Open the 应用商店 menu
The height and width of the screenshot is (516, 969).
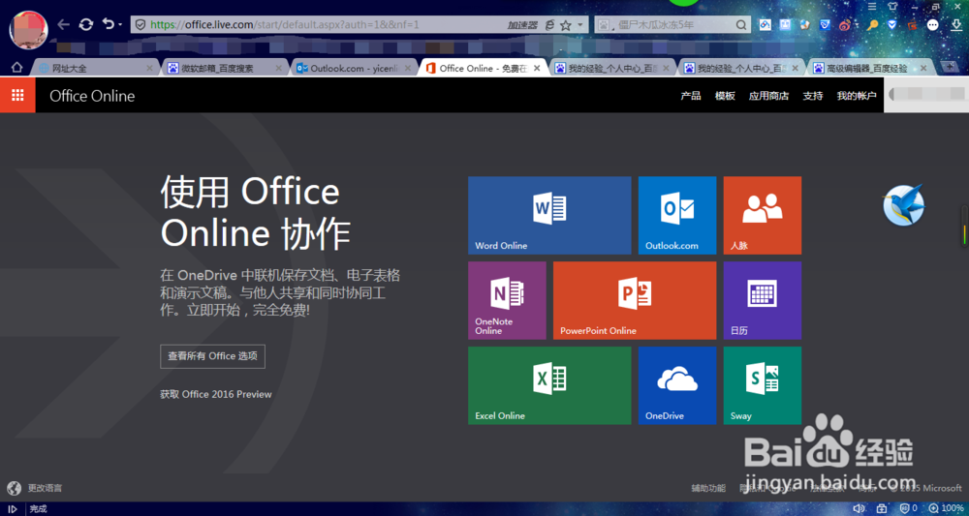click(x=768, y=96)
